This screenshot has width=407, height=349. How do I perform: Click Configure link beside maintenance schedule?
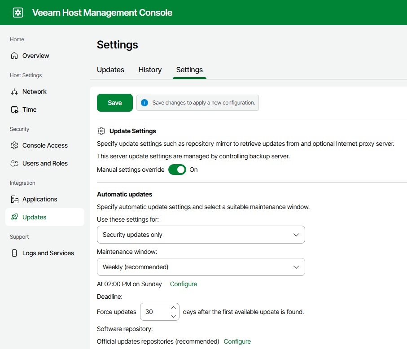183,284
